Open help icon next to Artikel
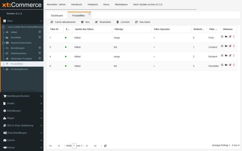The width and height of the screenshot is (242, 151). pyautogui.click(x=40, y=32)
